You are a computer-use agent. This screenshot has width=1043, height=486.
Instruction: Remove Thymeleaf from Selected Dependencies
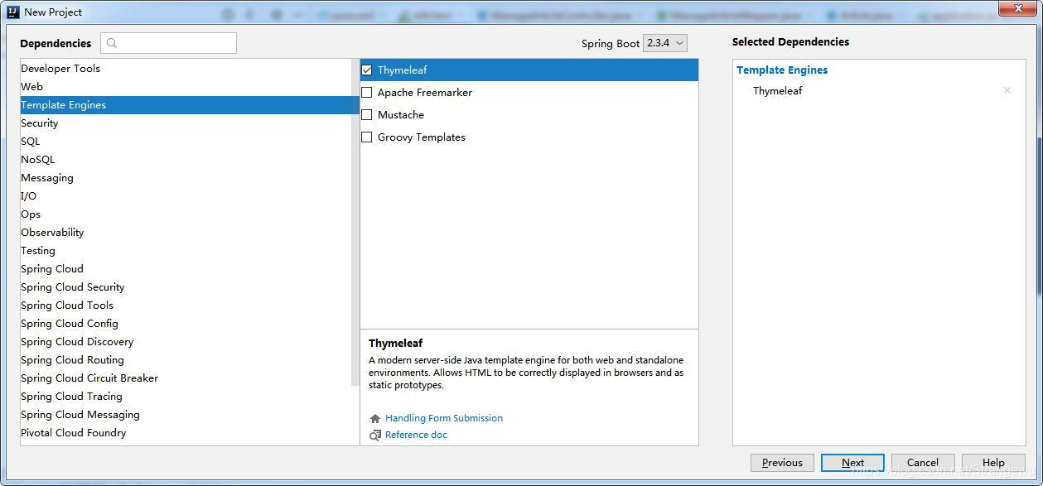[1007, 90]
